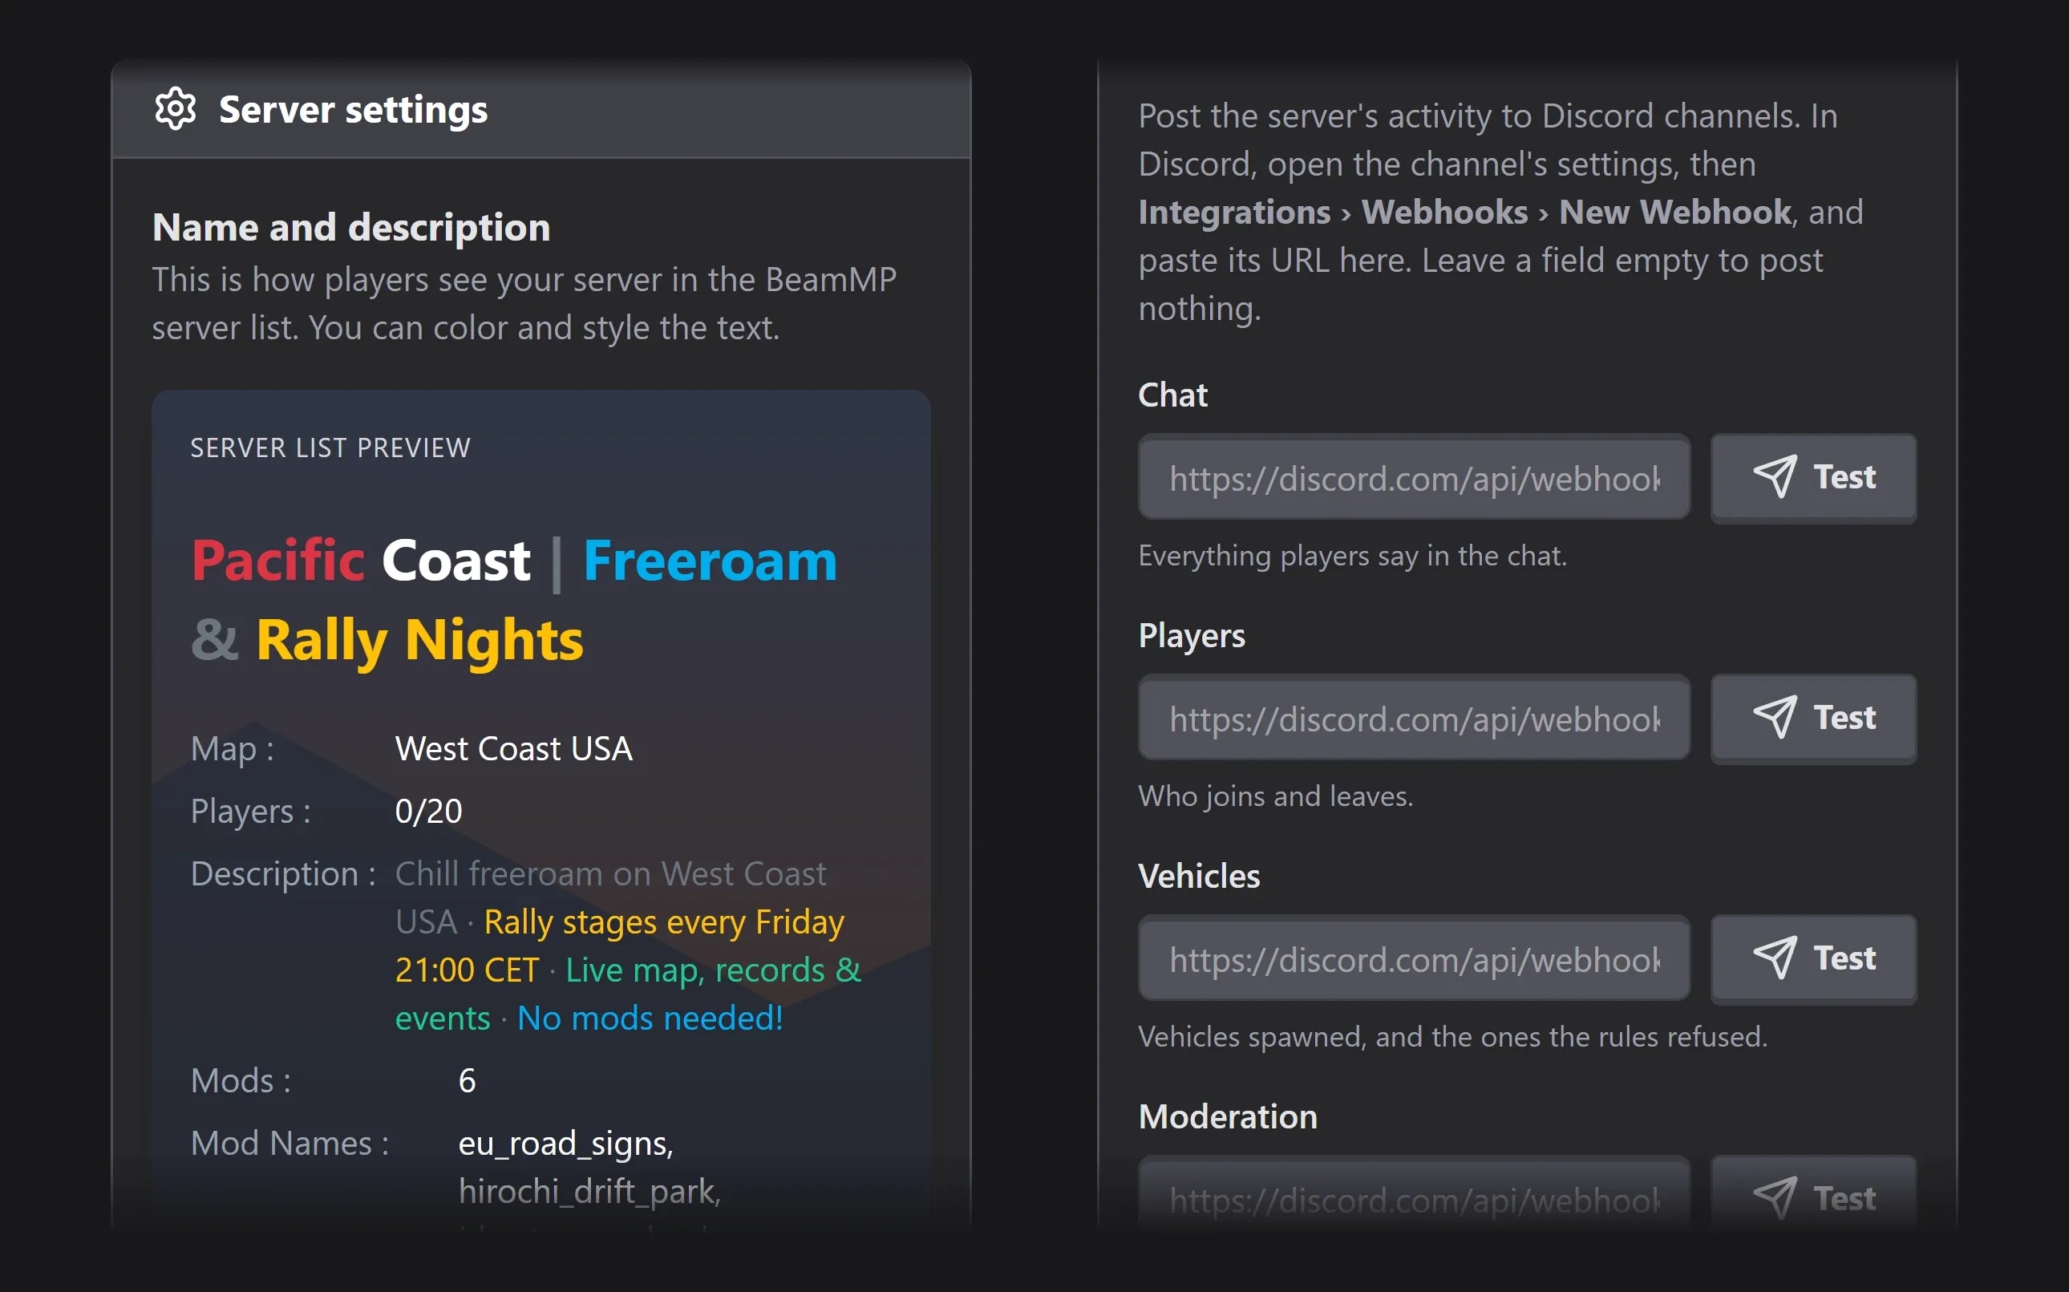Click the Description : label
Image resolution: width=2069 pixels, height=1292 pixels.
point(283,874)
